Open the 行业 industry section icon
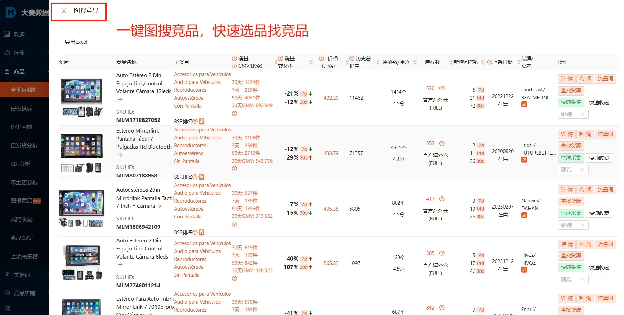 [x=8, y=53]
